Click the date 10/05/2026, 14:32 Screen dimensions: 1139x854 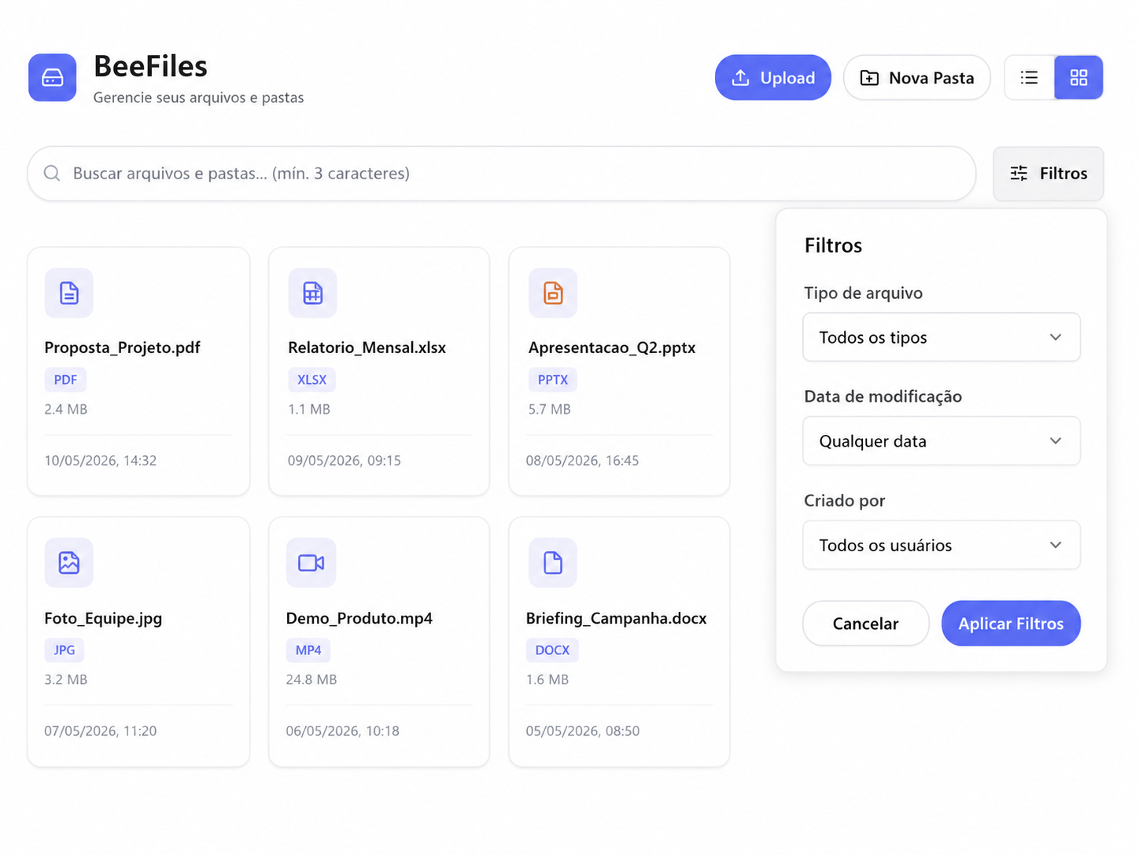(x=101, y=461)
